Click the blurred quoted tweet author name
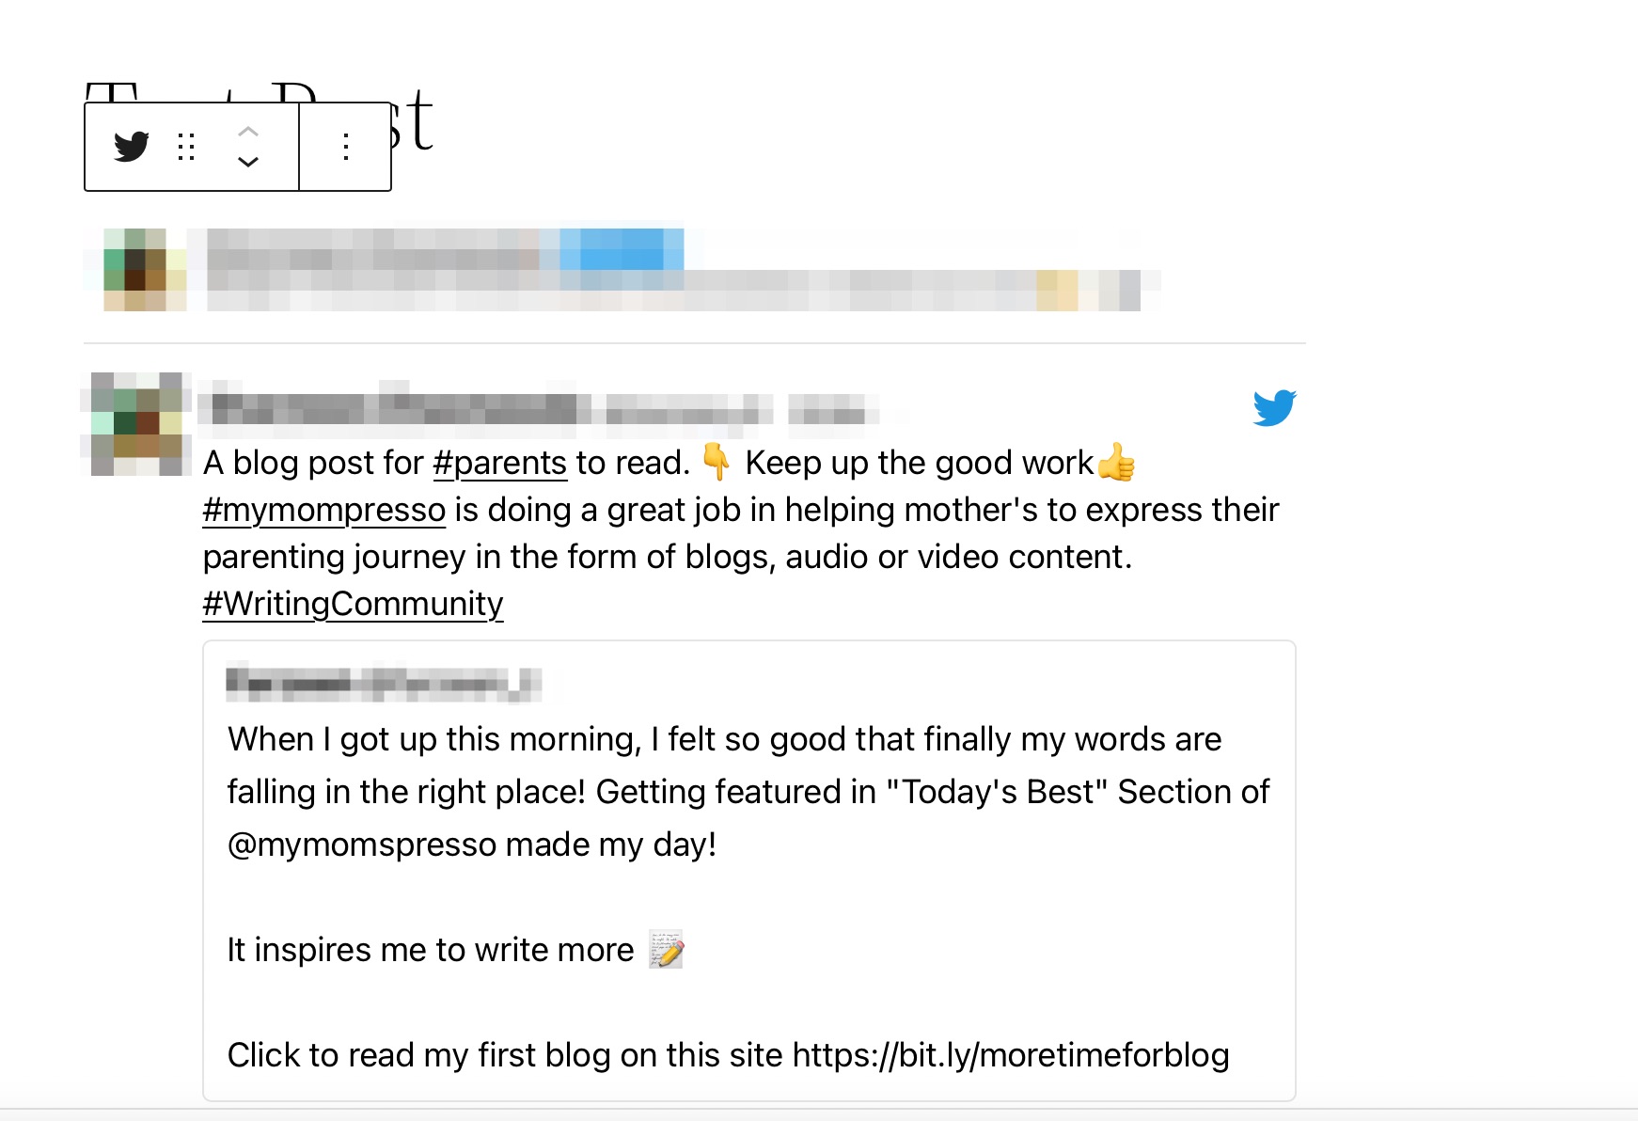Image resolution: width=1638 pixels, height=1121 pixels. tap(384, 684)
